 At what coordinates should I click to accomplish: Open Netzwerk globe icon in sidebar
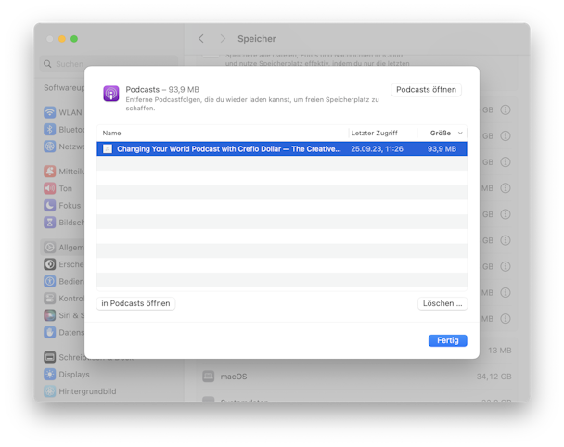pos(50,147)
